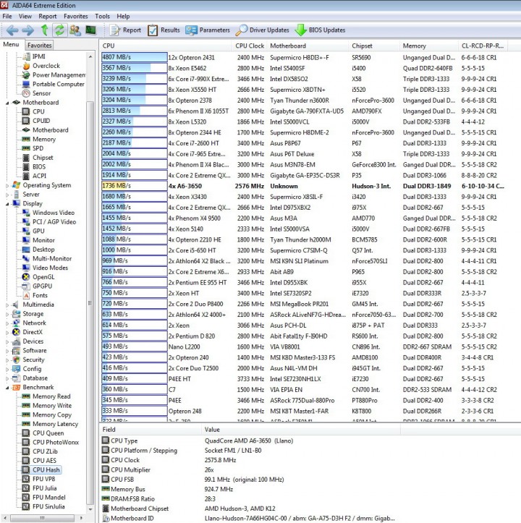521x523 pixels.
Task: Select the 4x A6-3650 result row
Action: click(x=303, y=186)
